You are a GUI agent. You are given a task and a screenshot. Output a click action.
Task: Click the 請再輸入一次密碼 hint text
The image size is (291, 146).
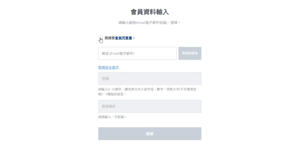[x=112, y=117]
